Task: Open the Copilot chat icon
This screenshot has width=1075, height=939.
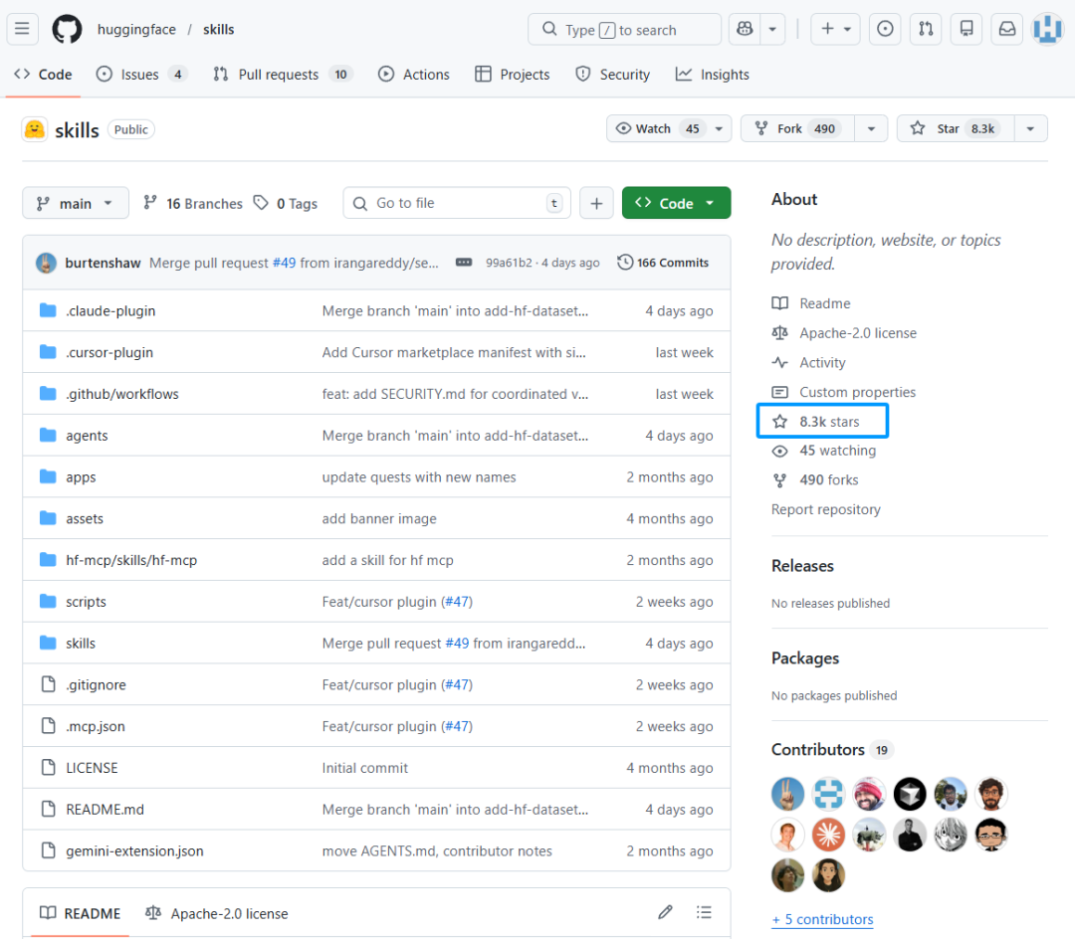Action: [x=743, y=29]
